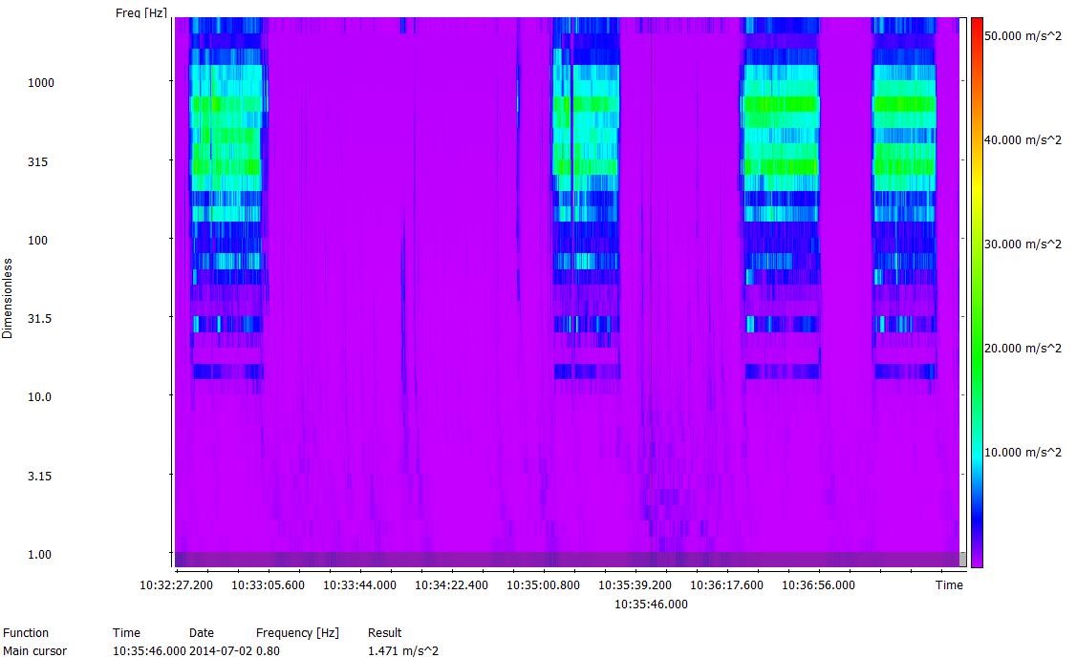Click the Result value 1.471 m/s^2

point(403,651)
